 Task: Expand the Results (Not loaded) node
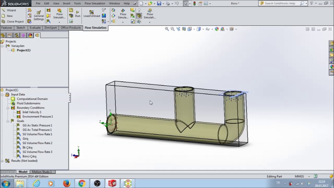2,161
